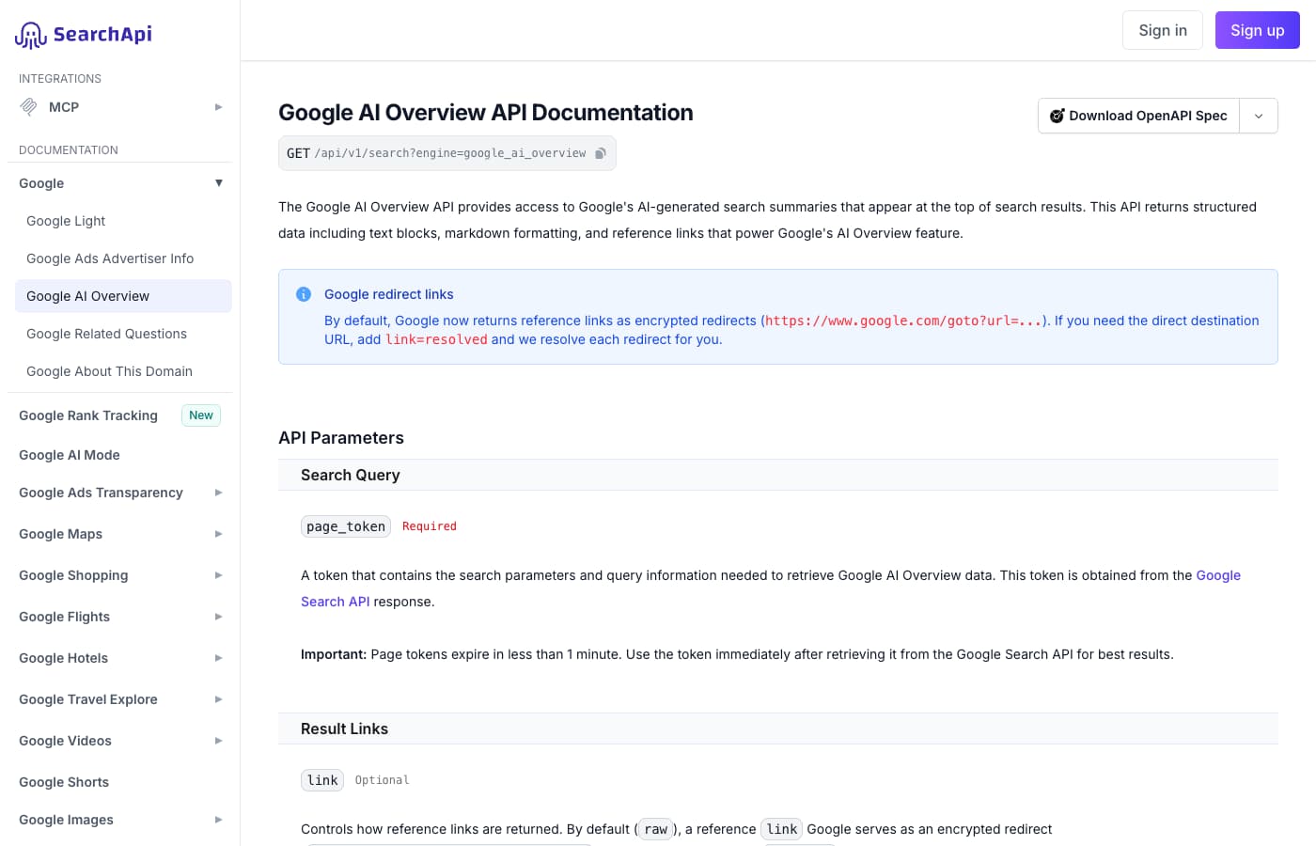This screenshot has height=846, width=1316.
Task: Expand Google Flights submenu arrow
Action: 218,617
